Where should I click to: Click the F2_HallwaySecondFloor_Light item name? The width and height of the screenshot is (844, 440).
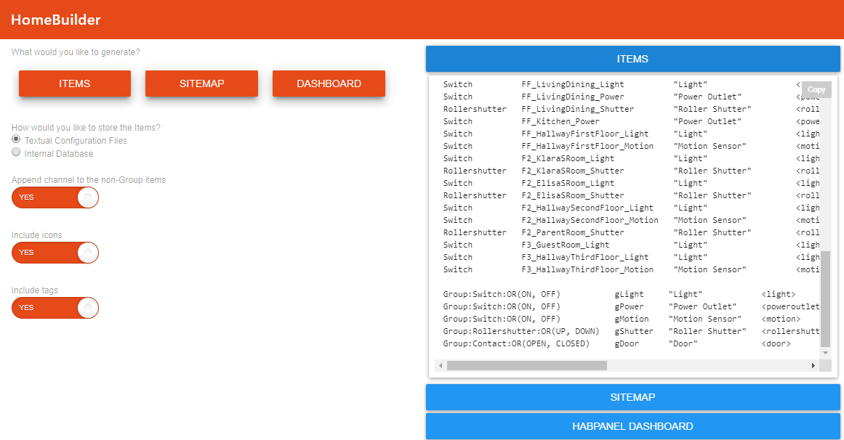tap(587, 208)
